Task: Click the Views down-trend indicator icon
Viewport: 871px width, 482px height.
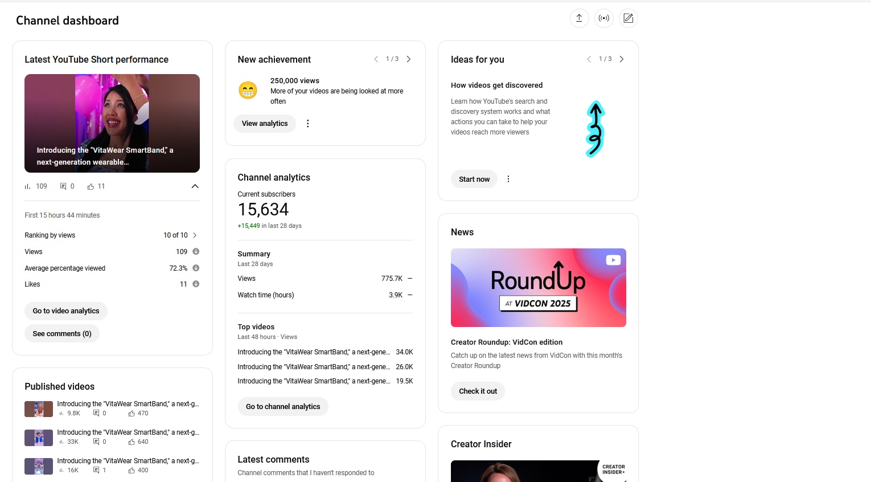Action: pyautogui.click(x=196, y=251)
